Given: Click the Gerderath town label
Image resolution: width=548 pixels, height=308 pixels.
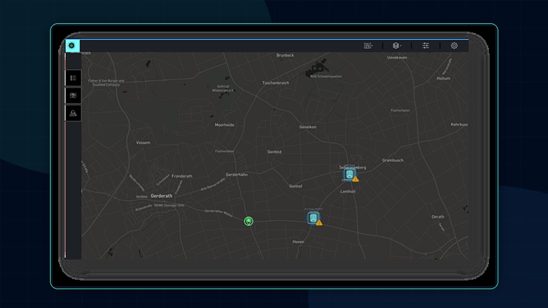Looking at the screenshot, I should pos(162,196).
